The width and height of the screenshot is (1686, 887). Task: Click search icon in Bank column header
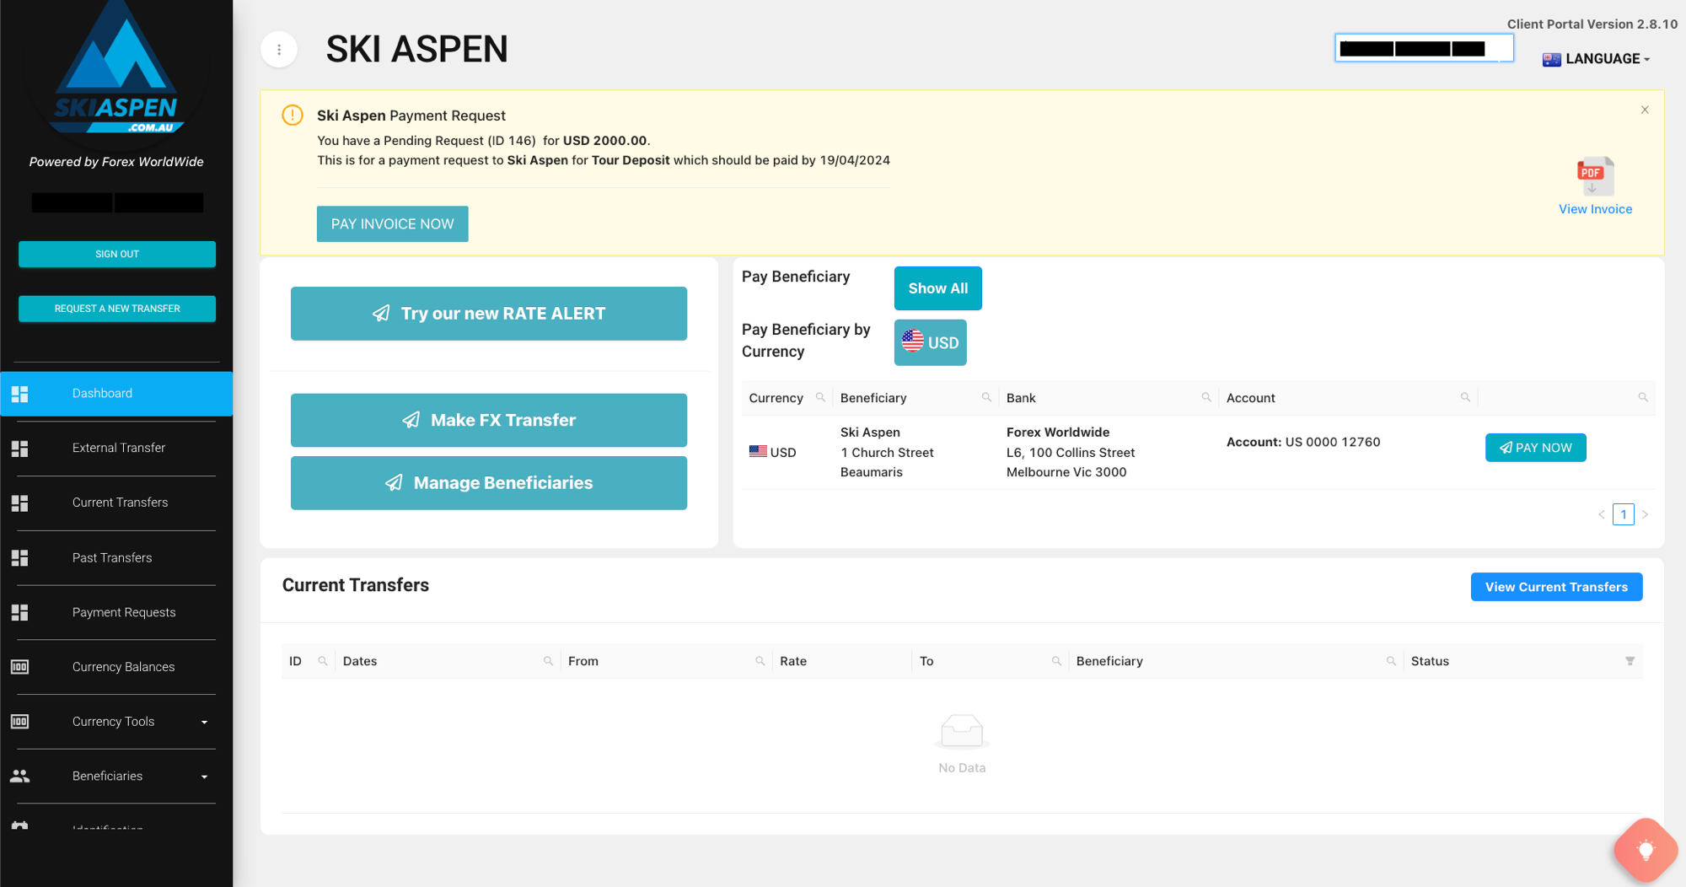pos(1206,397)
